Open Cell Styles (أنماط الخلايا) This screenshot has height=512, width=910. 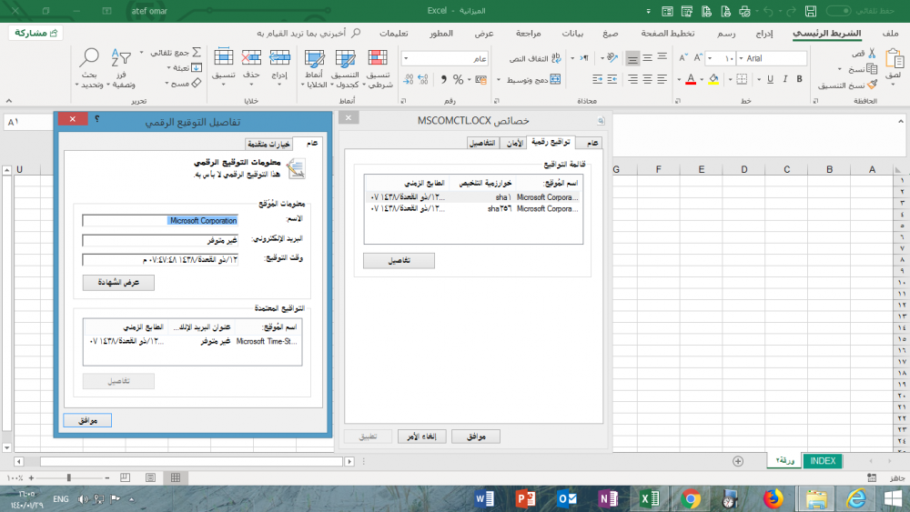(x=313, y=68)
